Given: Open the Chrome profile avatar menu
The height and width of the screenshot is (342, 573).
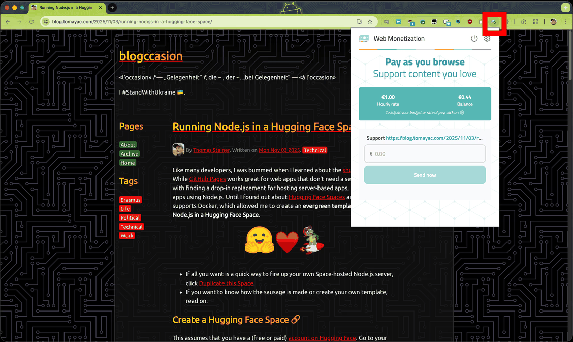Looking at the screenshot, I should [x=553, y=22].
